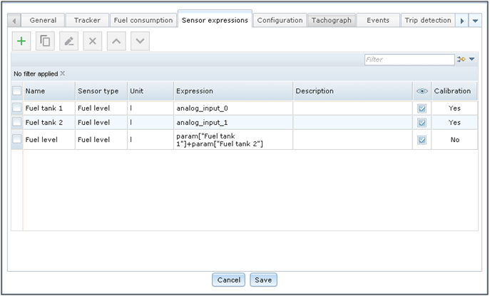
Task: Click the Unit column header
Action: [x=150, y=91]
